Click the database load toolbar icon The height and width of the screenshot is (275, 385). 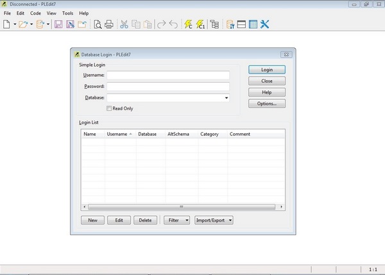click(x=40, y=24)
